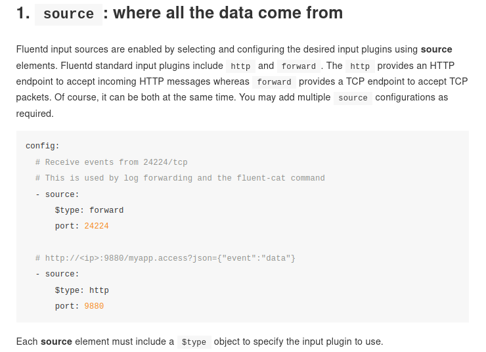Click the first '- source:' line in the code
The image size is (486, 352).
pyautogui.click(x=57, y=194)
